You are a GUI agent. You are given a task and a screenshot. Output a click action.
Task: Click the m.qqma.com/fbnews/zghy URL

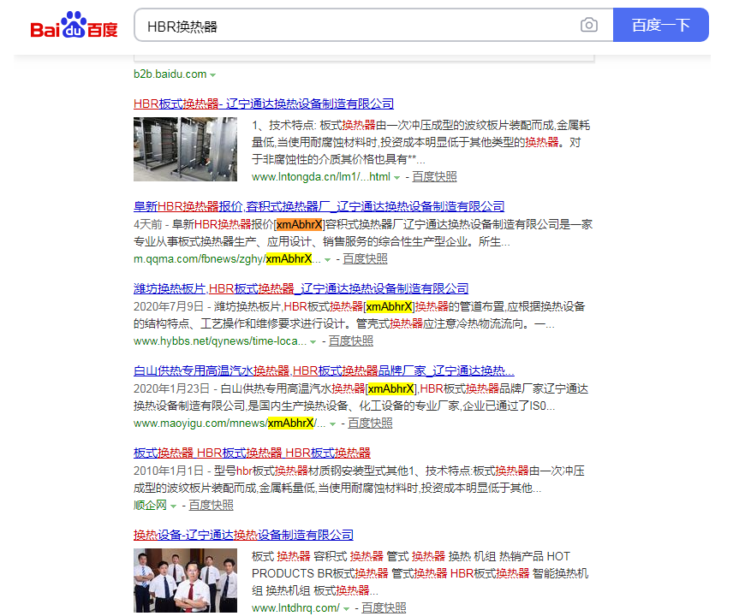[227, 259]
